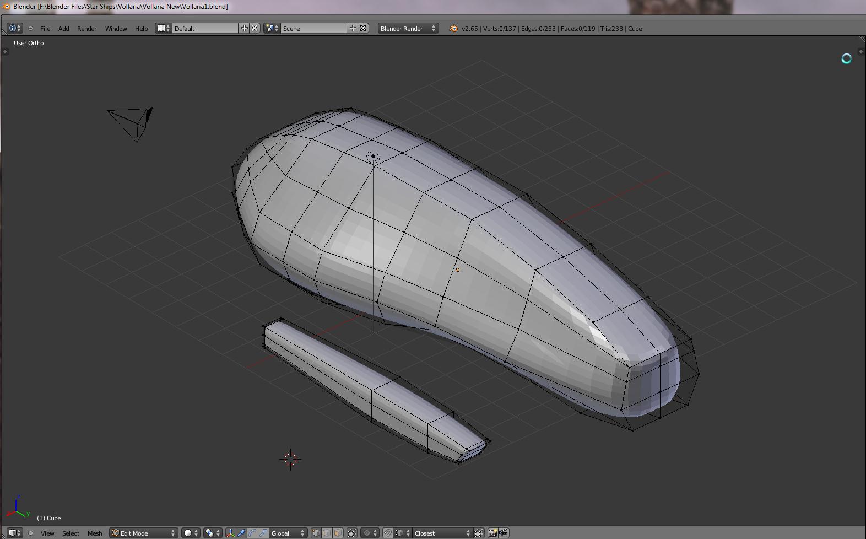Screen dimensions: 866x539
Task: Toggle the 3D manipulator widget icon
Action: [230, 533]
